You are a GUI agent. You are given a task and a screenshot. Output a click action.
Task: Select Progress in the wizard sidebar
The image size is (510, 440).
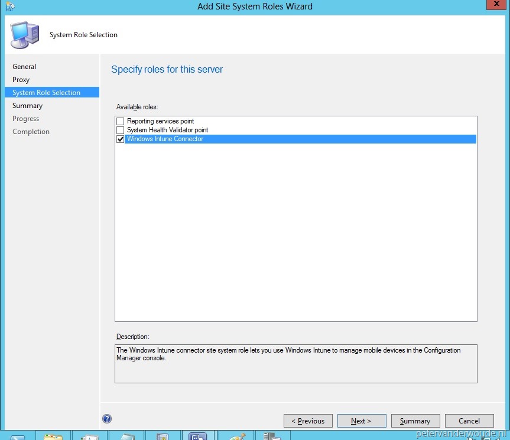(x=25, y=118)
